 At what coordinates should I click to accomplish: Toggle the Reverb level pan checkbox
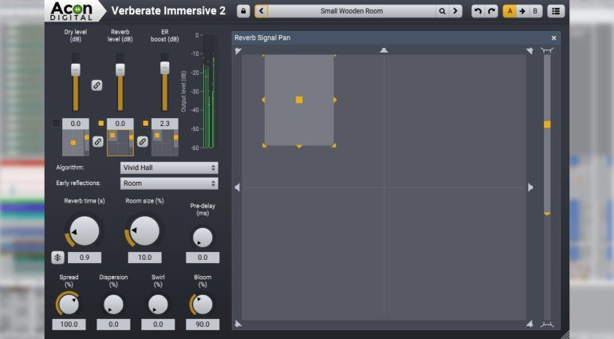(101, 124)
